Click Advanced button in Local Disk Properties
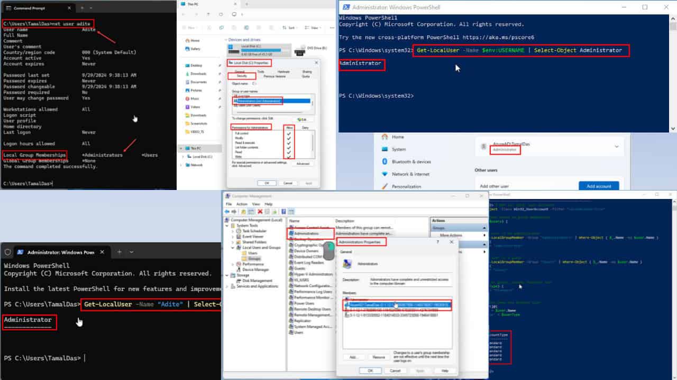677x380 pixels. tap(302, 164)
